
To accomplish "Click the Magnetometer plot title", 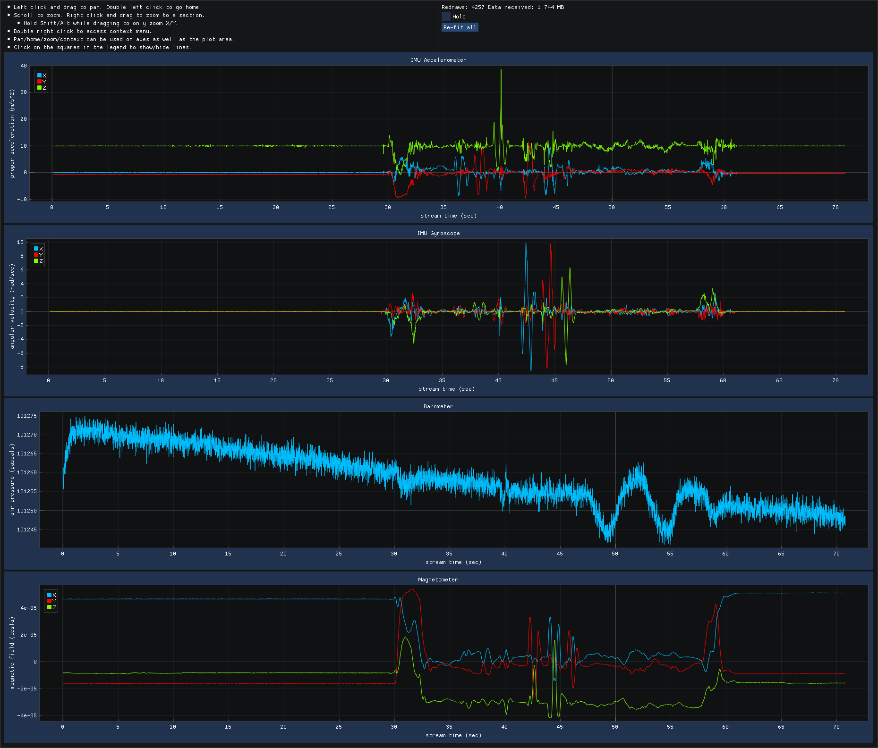I will [x=438, y=580].
